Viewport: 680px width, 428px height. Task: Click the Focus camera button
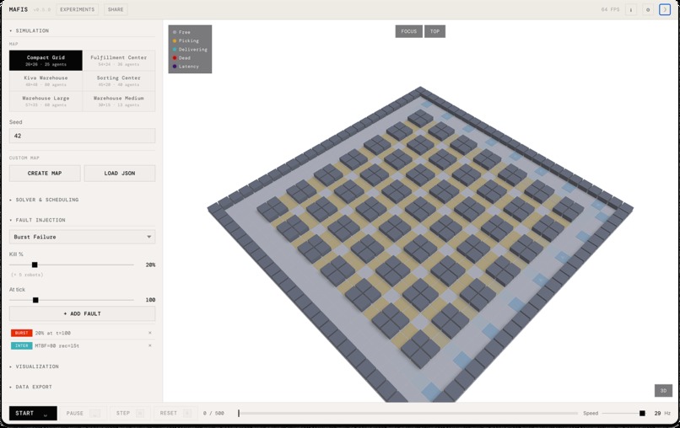408,31
